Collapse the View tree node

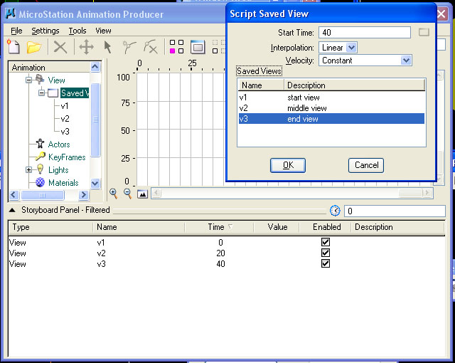tap(28, 80)
